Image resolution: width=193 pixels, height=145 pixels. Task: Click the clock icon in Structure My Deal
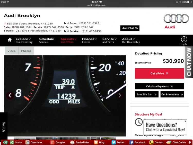point(139,122)
